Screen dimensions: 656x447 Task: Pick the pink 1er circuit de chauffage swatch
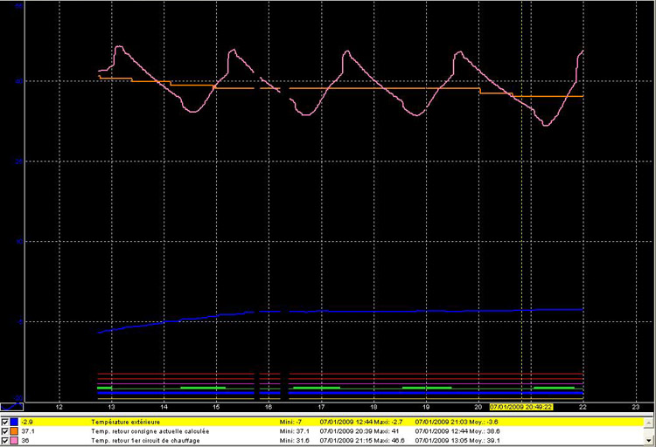click(16, 441)
